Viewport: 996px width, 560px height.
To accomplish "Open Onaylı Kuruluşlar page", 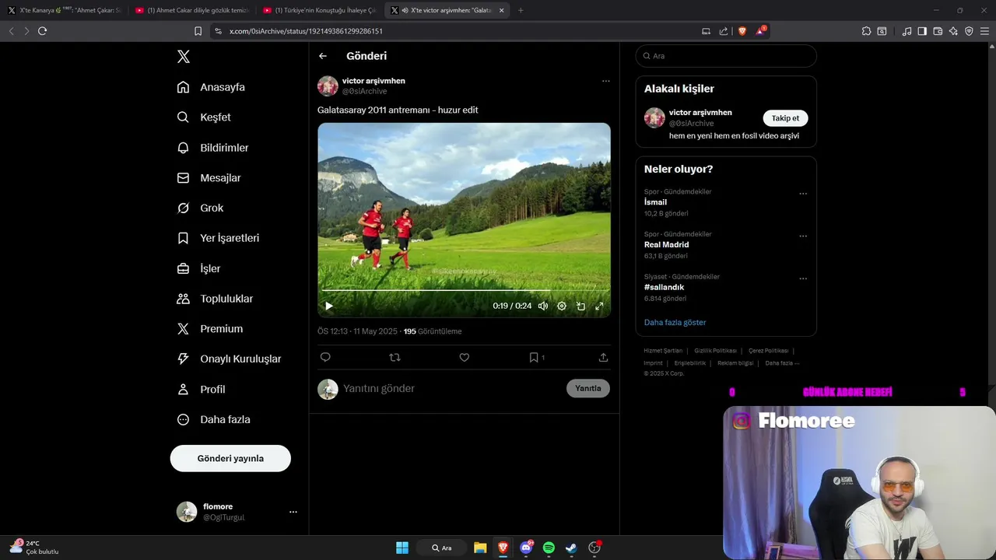I will (229, 359).
